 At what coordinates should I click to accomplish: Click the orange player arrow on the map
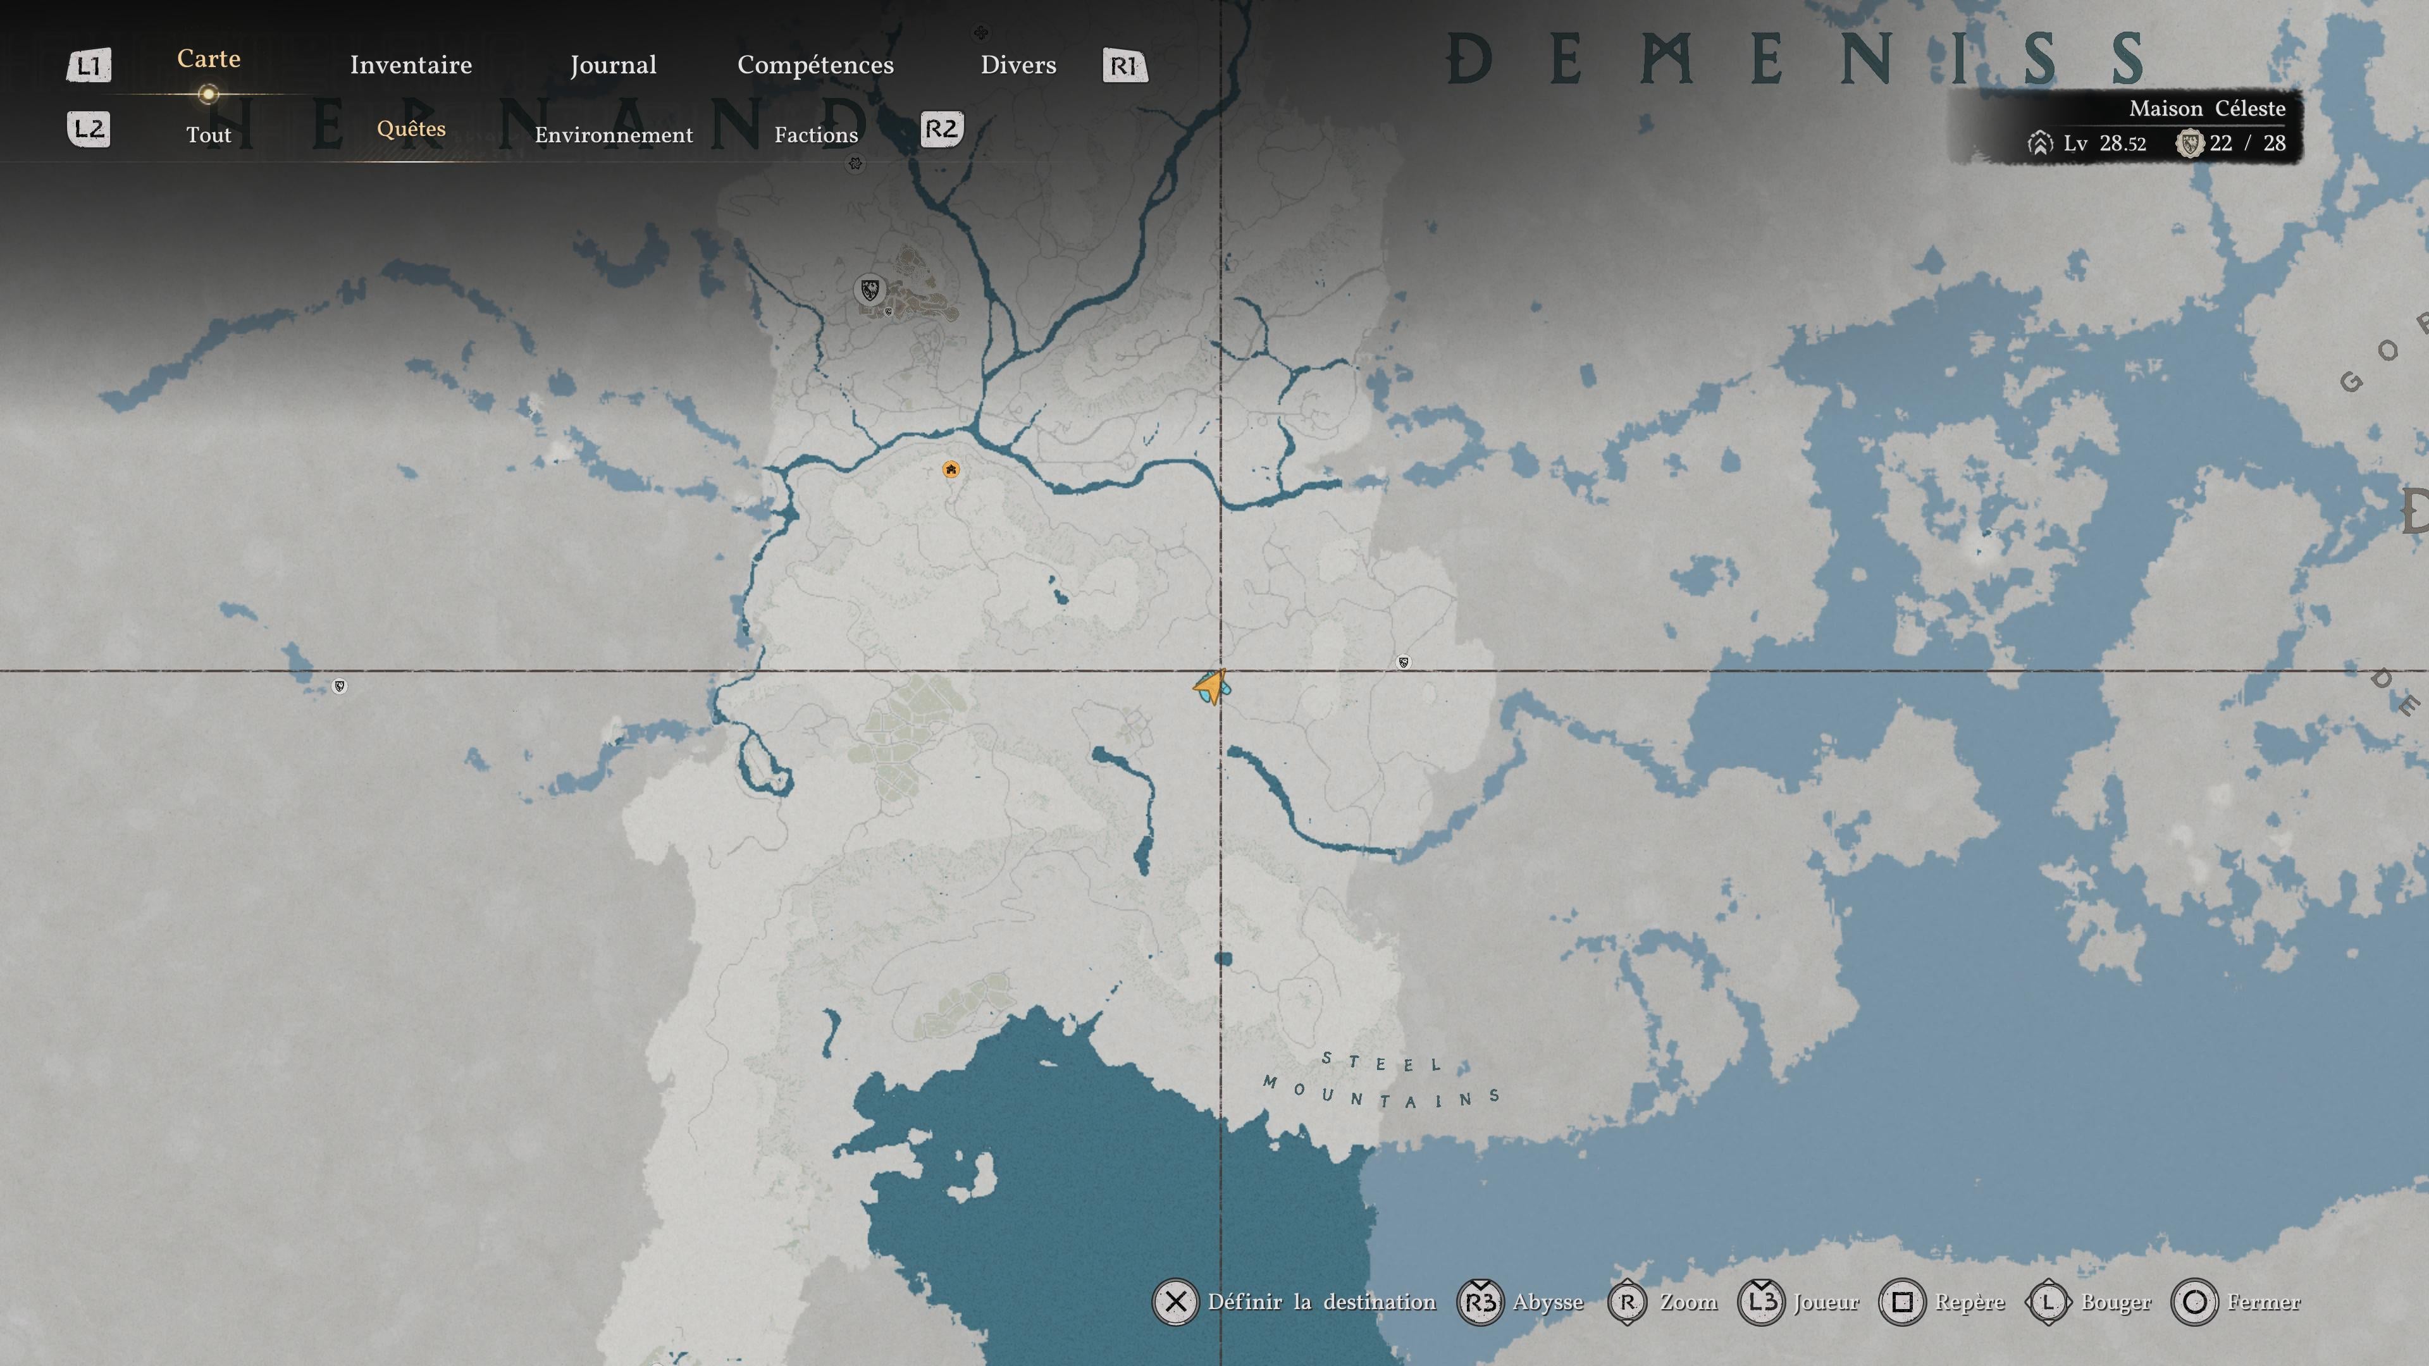pyautogui.click(x=1212, y=687)
